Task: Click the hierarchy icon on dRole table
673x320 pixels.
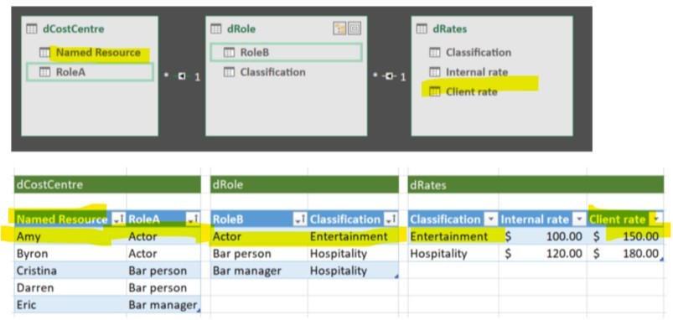Action: coord(339,28)
